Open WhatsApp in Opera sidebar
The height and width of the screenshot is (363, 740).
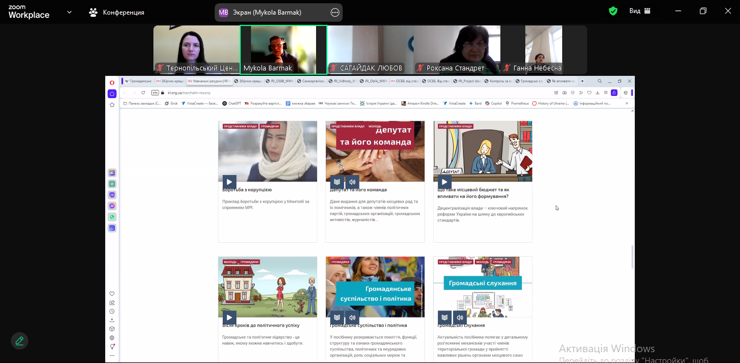pos(112,217)
